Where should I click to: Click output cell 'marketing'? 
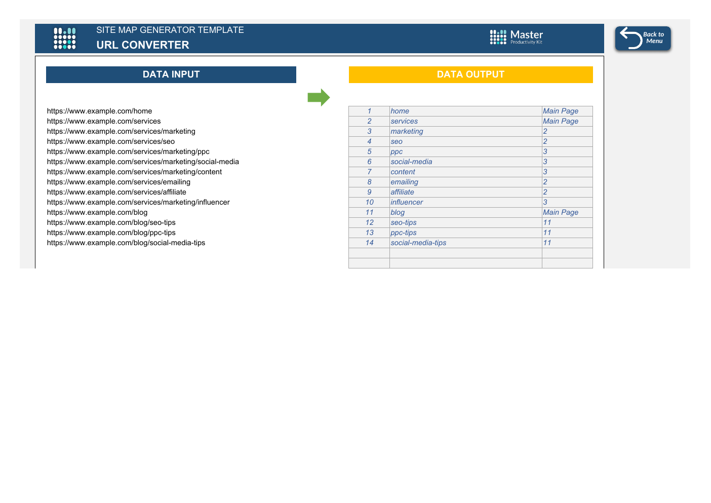466,131
